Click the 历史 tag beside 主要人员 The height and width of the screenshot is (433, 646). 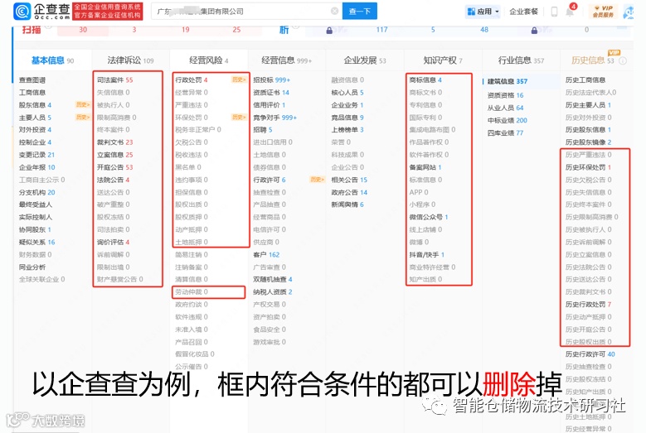(x=82, y=118)
